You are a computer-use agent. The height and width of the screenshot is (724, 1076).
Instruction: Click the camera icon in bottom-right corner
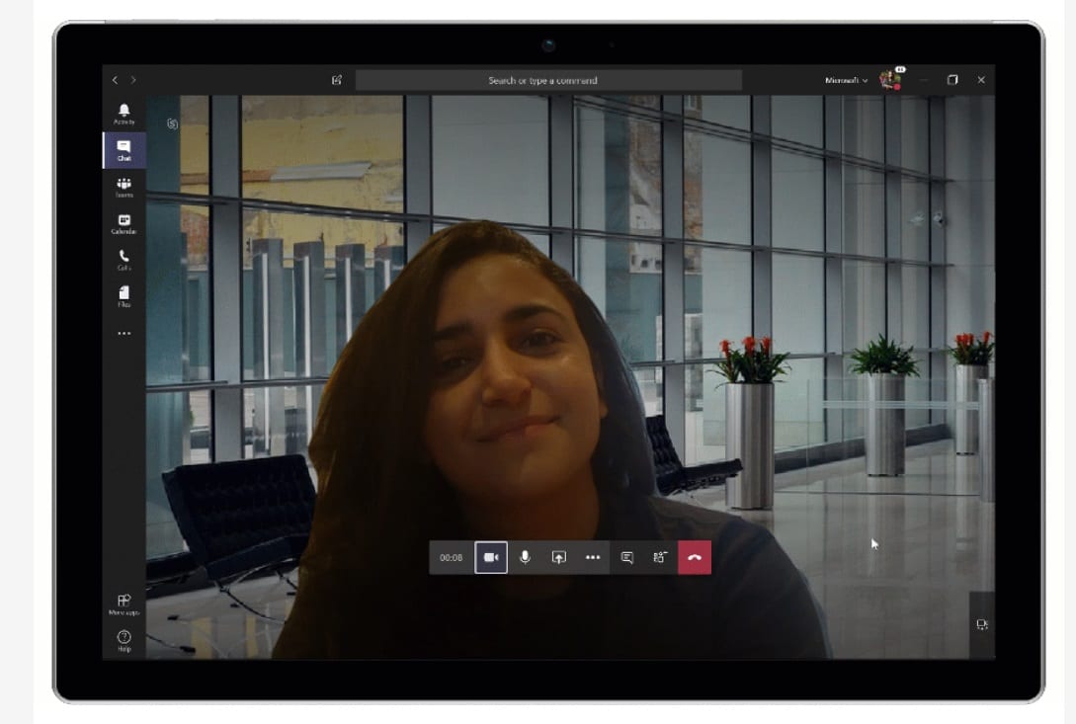(980, 623)
